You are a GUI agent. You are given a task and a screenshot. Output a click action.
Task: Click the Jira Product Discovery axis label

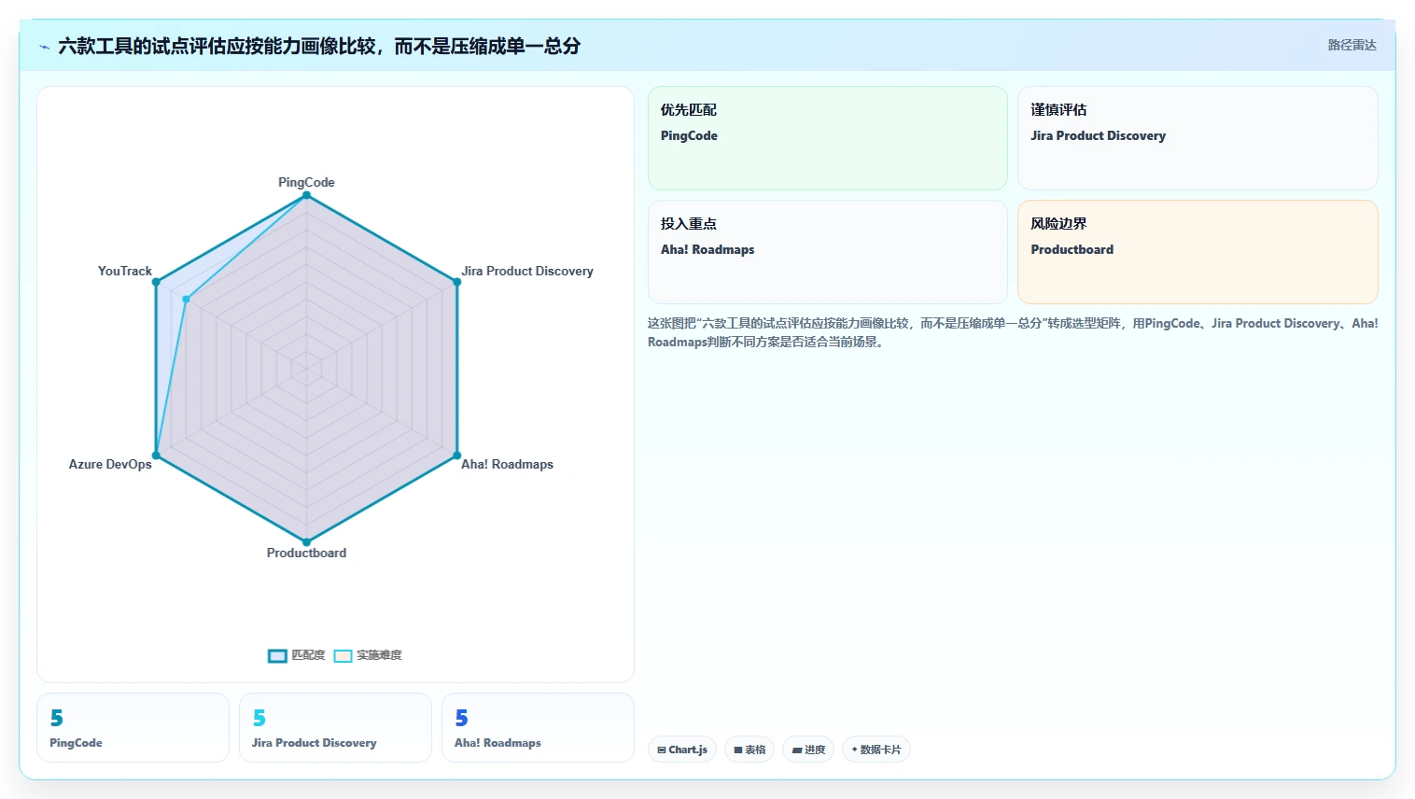(x=527, y=271)
